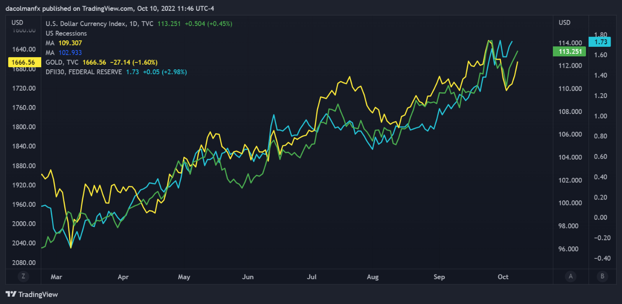Click the 1.00 level on yield axis
This screenshot has height=304, width=622.
click(x=601, y=116)
